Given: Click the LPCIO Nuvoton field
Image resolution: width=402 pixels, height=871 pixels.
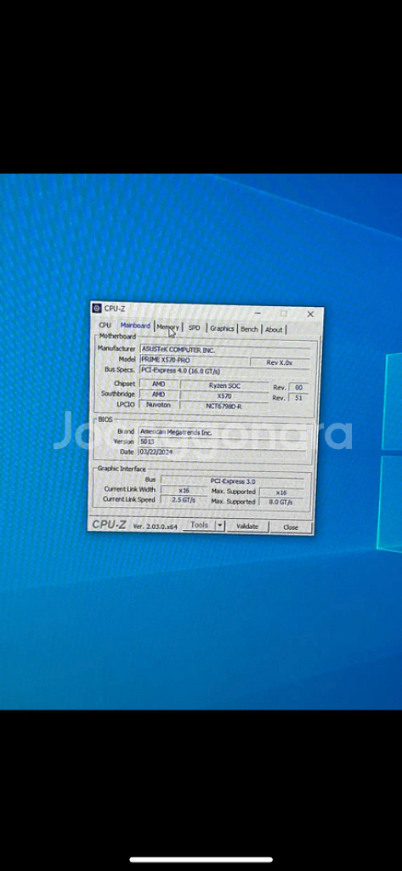Looking at the screenshot, I should 158,404.
